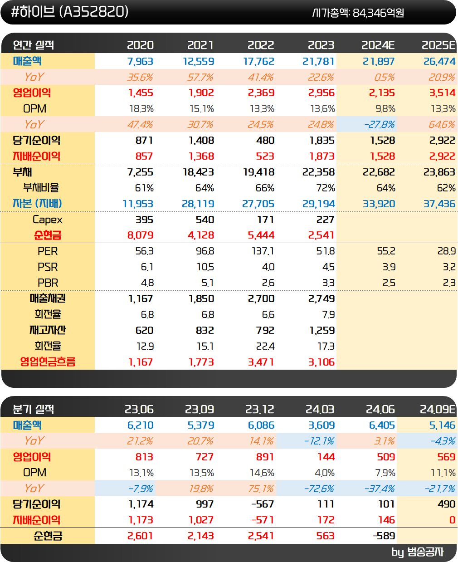
Task: Click the 24.09E quarter column header
Action: pos(437,409)
